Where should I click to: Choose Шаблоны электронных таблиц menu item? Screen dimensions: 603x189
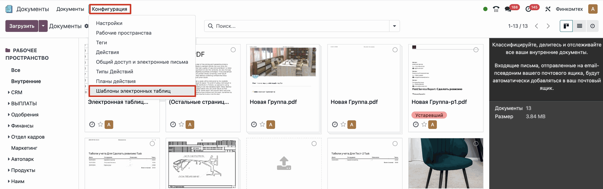(x=133, y=91)
